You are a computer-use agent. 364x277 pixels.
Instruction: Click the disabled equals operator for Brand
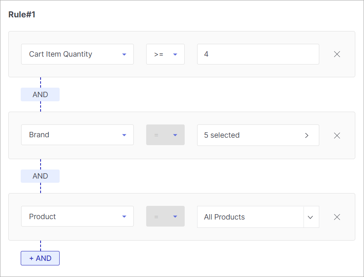click(x=165, y=135)
